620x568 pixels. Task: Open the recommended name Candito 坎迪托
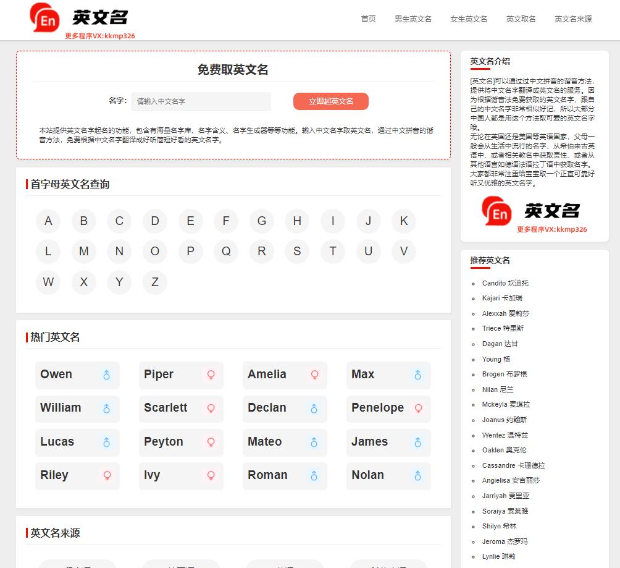(x=506, y=283)
